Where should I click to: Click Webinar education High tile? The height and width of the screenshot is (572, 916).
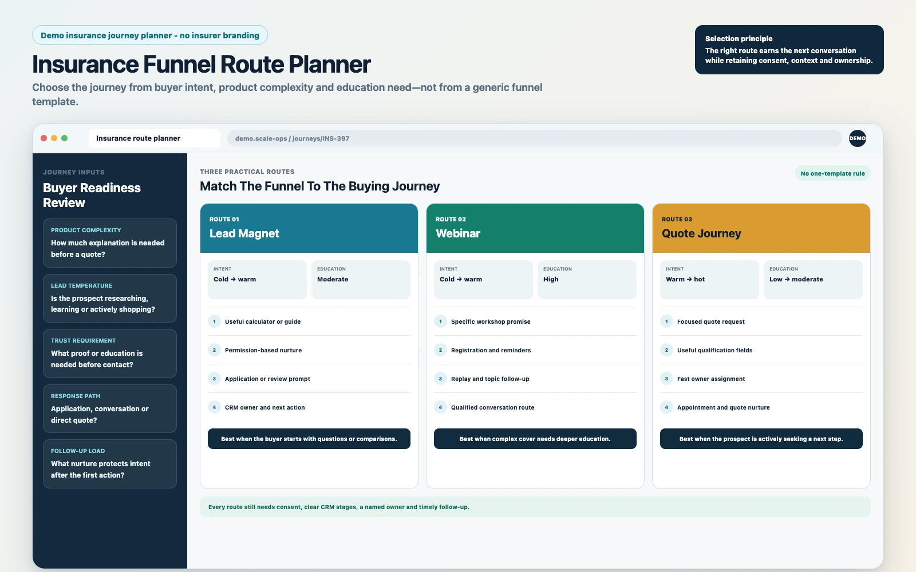point(587,280)
